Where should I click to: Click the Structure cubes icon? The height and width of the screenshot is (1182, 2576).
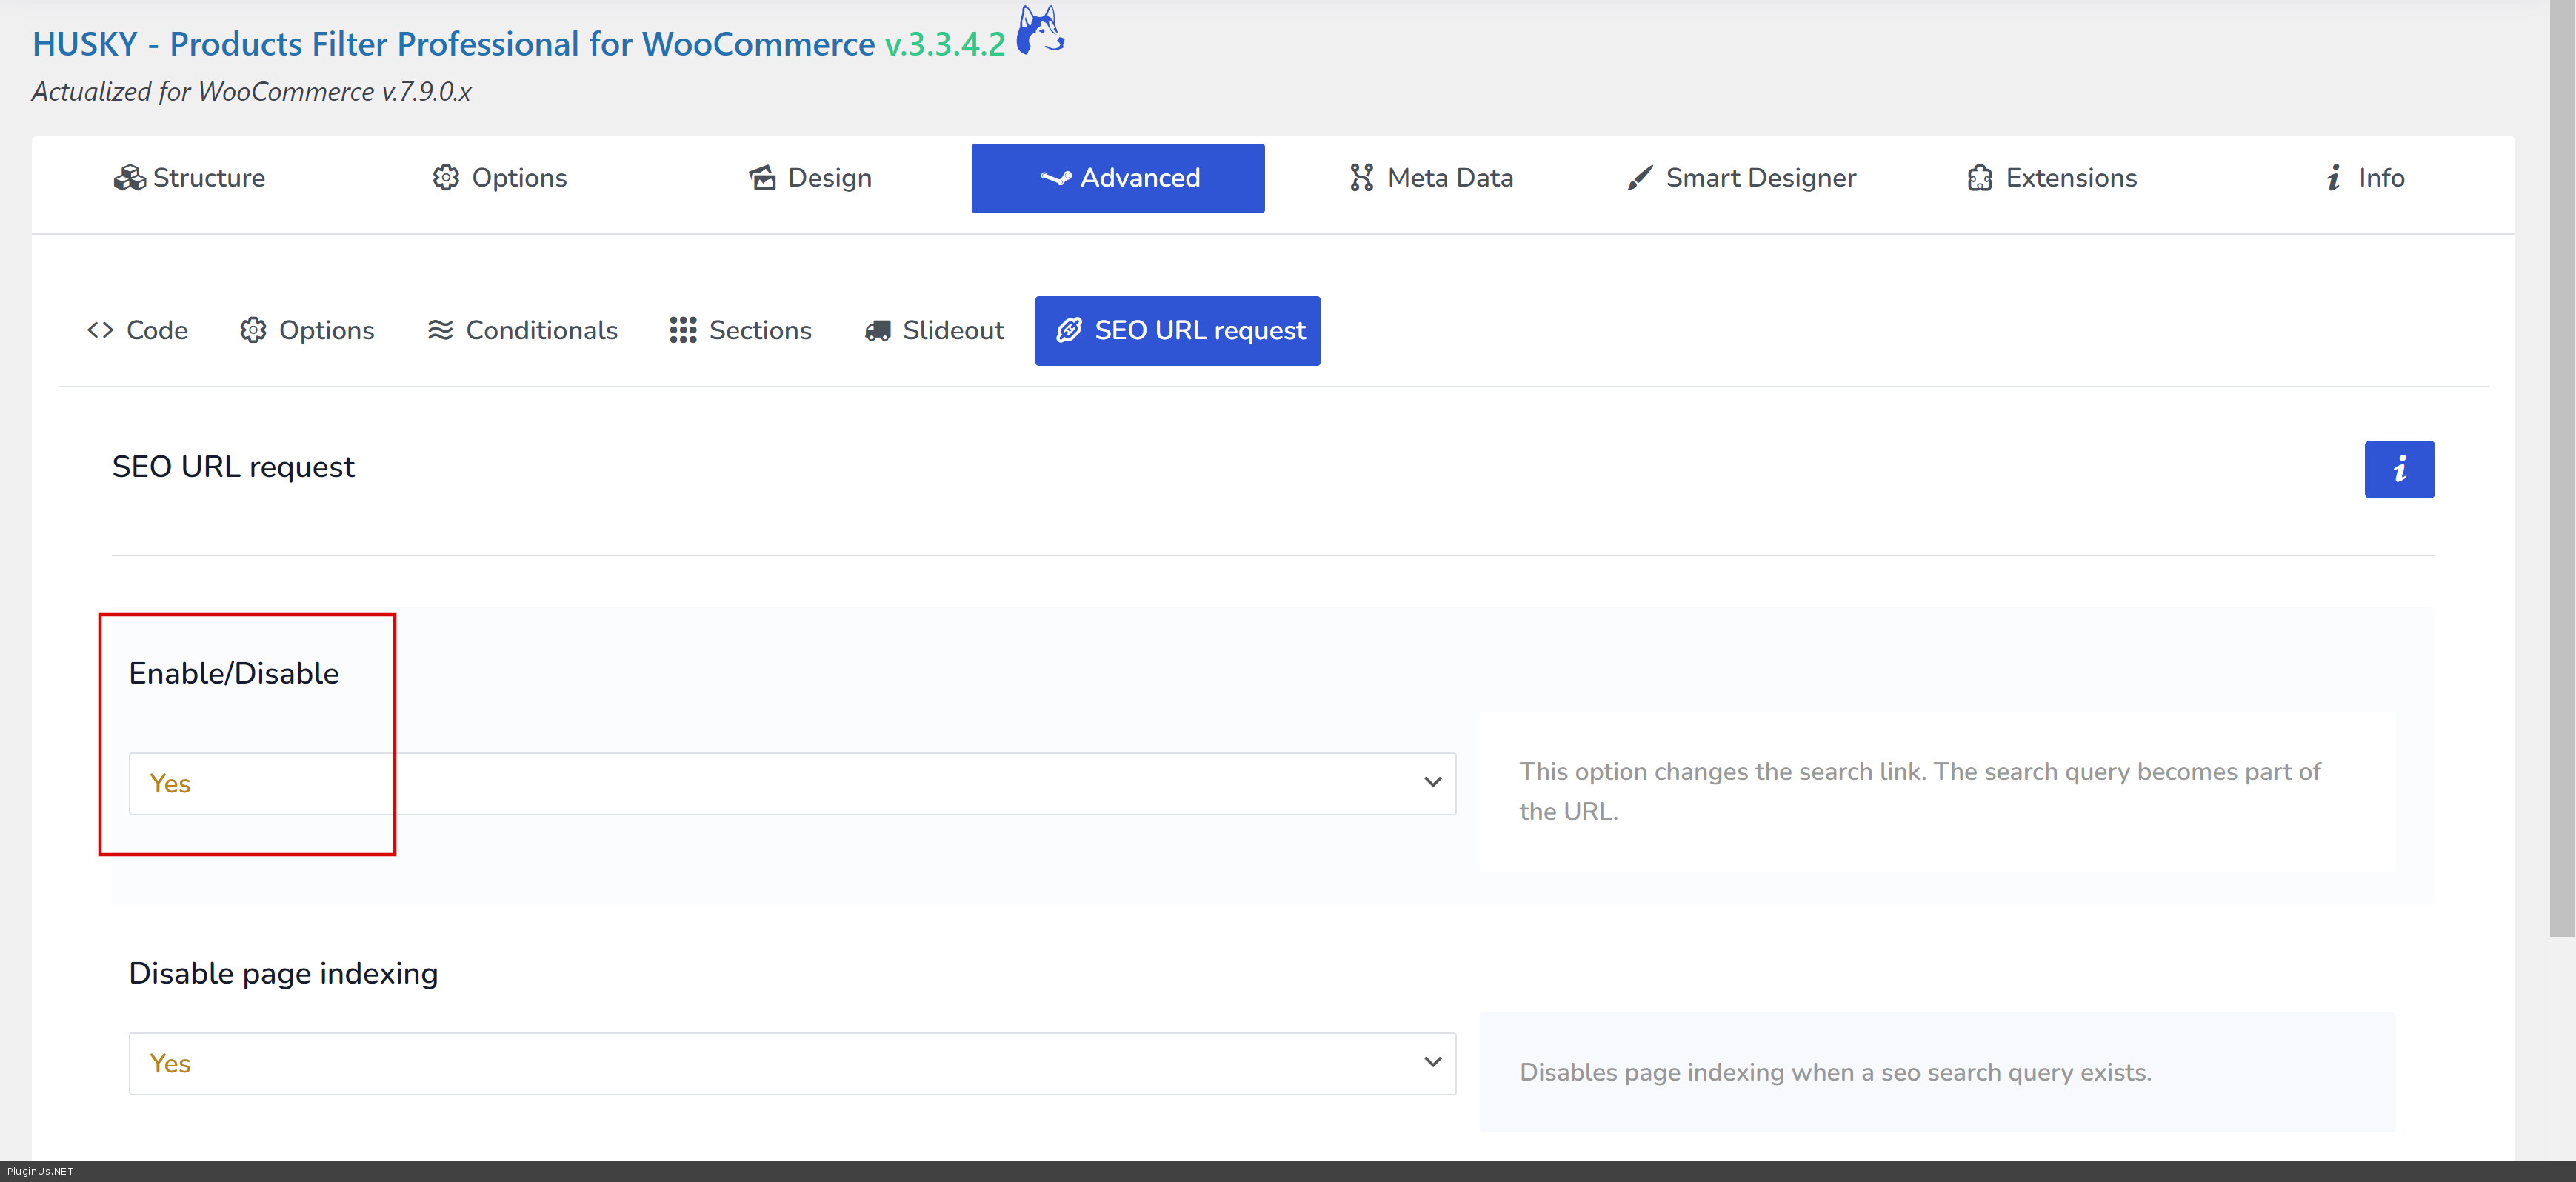[129, 178]
